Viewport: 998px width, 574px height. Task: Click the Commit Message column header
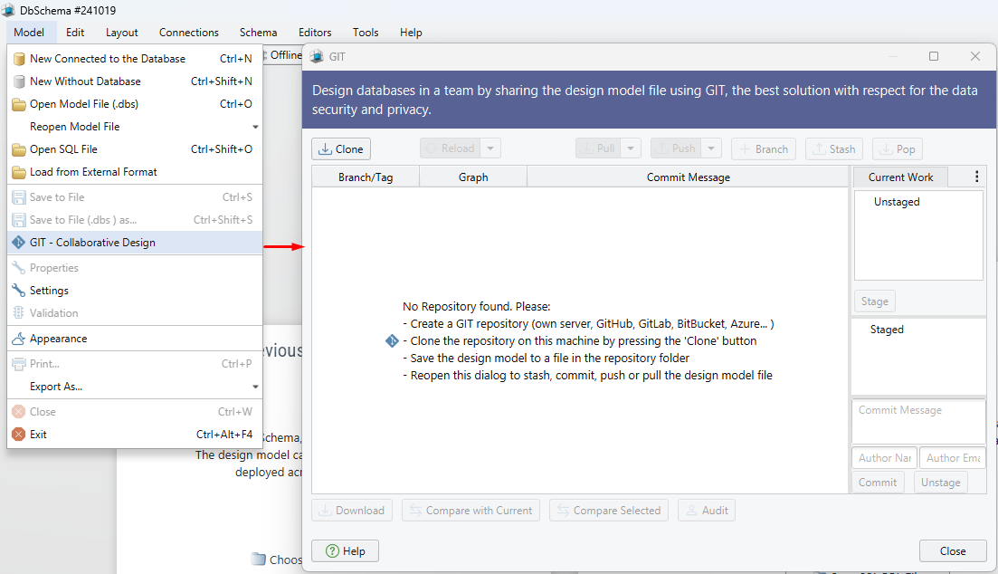pyautogui.click(x=688, y=177)
